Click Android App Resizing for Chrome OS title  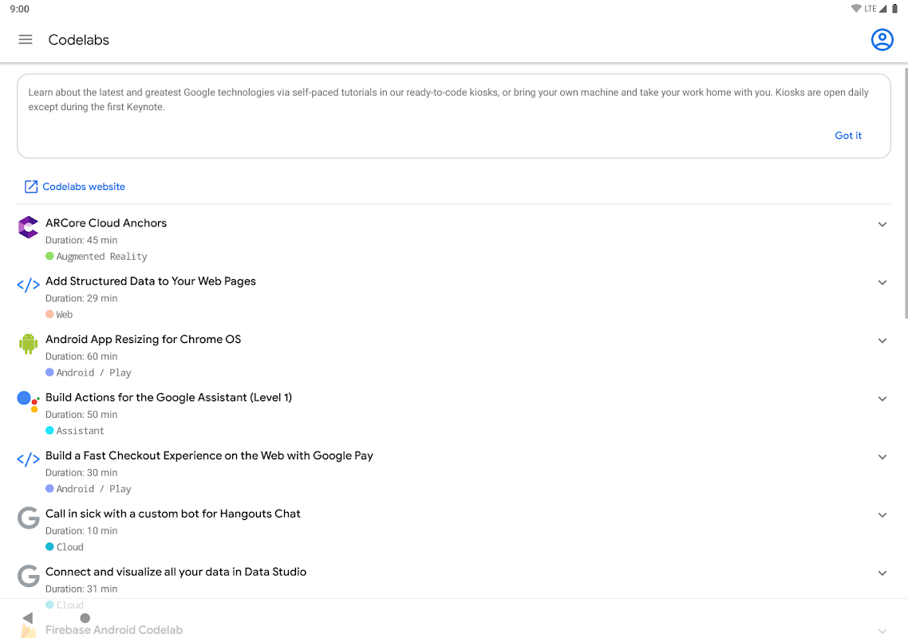pyautogui.click(x=143, y=339)
